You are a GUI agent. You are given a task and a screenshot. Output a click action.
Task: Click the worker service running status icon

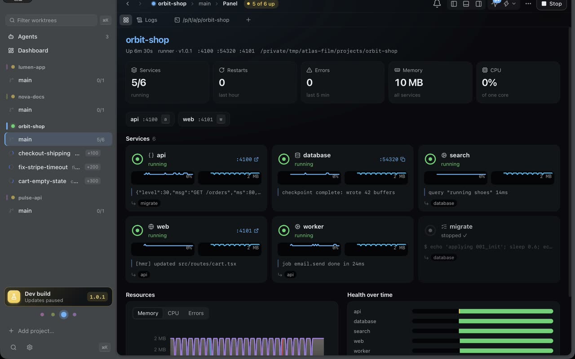pos(284,230)
